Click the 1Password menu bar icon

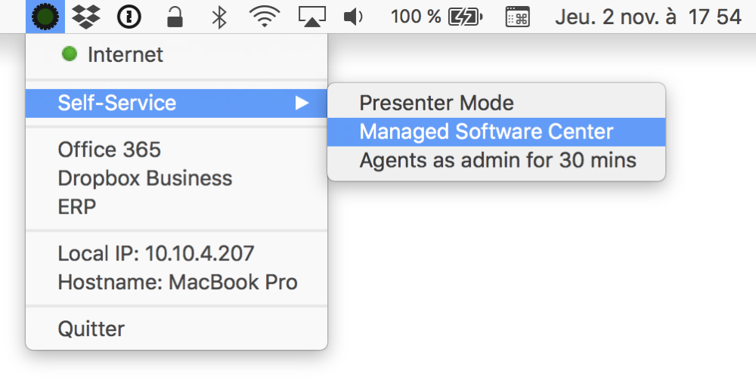(x=130, y=16)
